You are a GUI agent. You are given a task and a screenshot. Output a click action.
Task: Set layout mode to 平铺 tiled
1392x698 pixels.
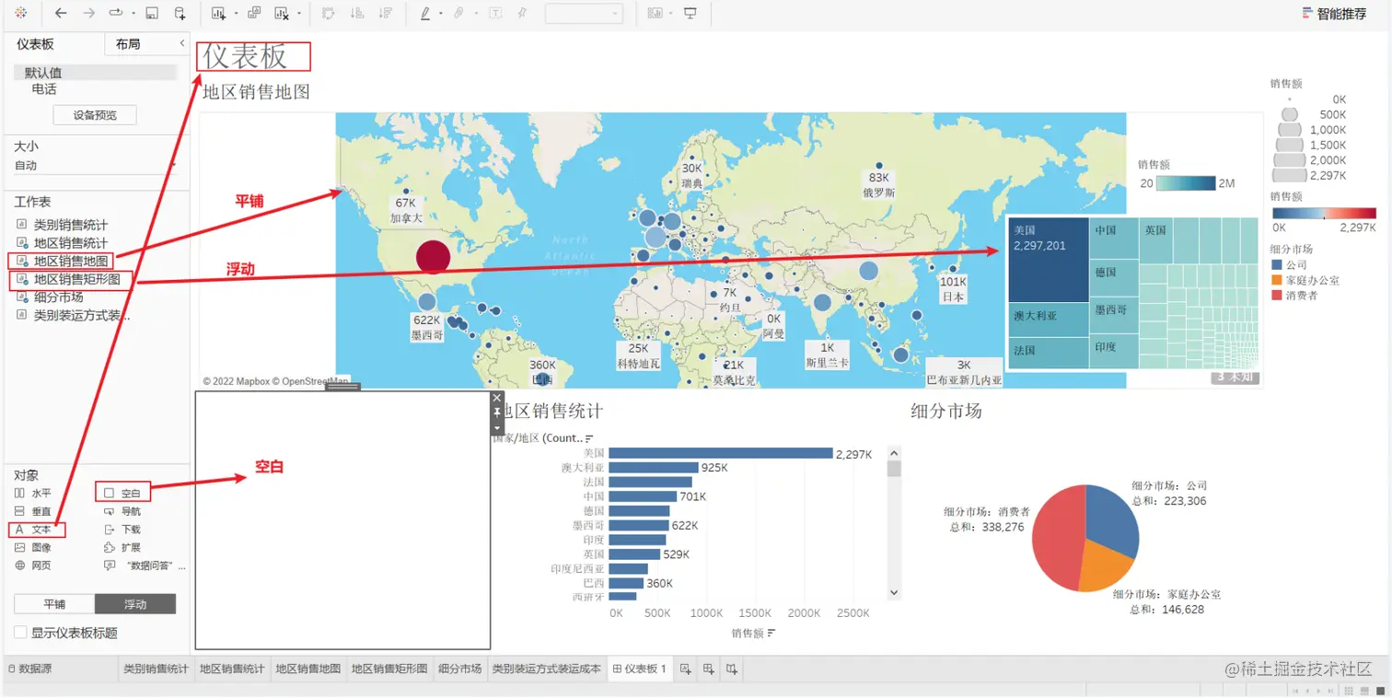(x=54, y=604)
